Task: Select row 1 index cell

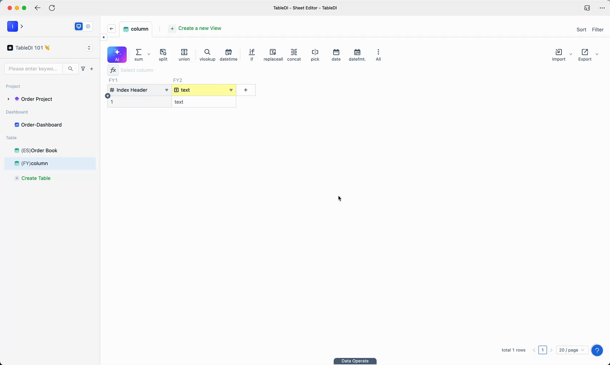Action: (x=139, y=102)
